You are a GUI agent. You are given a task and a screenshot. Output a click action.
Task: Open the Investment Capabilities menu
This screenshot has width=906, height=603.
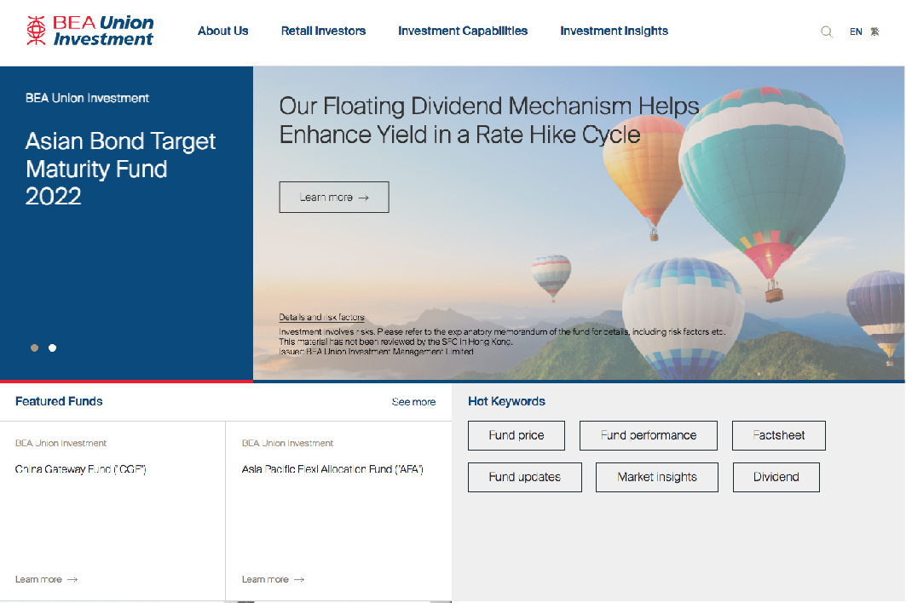click(x=463, y=32)
